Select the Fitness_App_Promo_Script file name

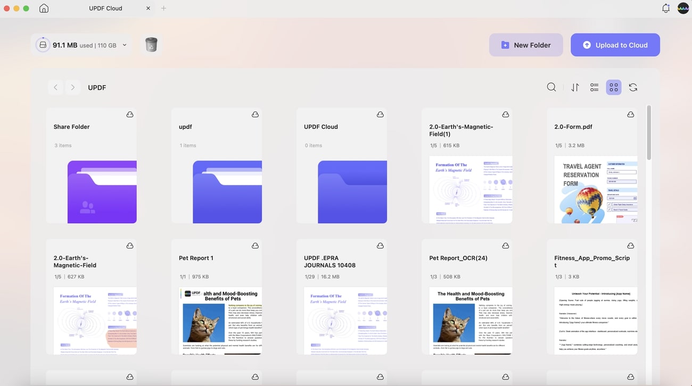pyautogui.click(x=592, y=262)
